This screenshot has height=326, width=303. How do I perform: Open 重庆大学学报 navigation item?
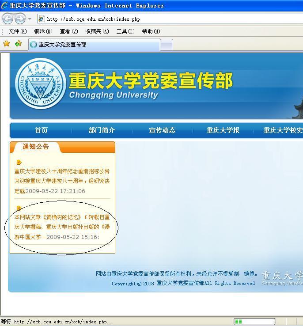click(223, 130)
